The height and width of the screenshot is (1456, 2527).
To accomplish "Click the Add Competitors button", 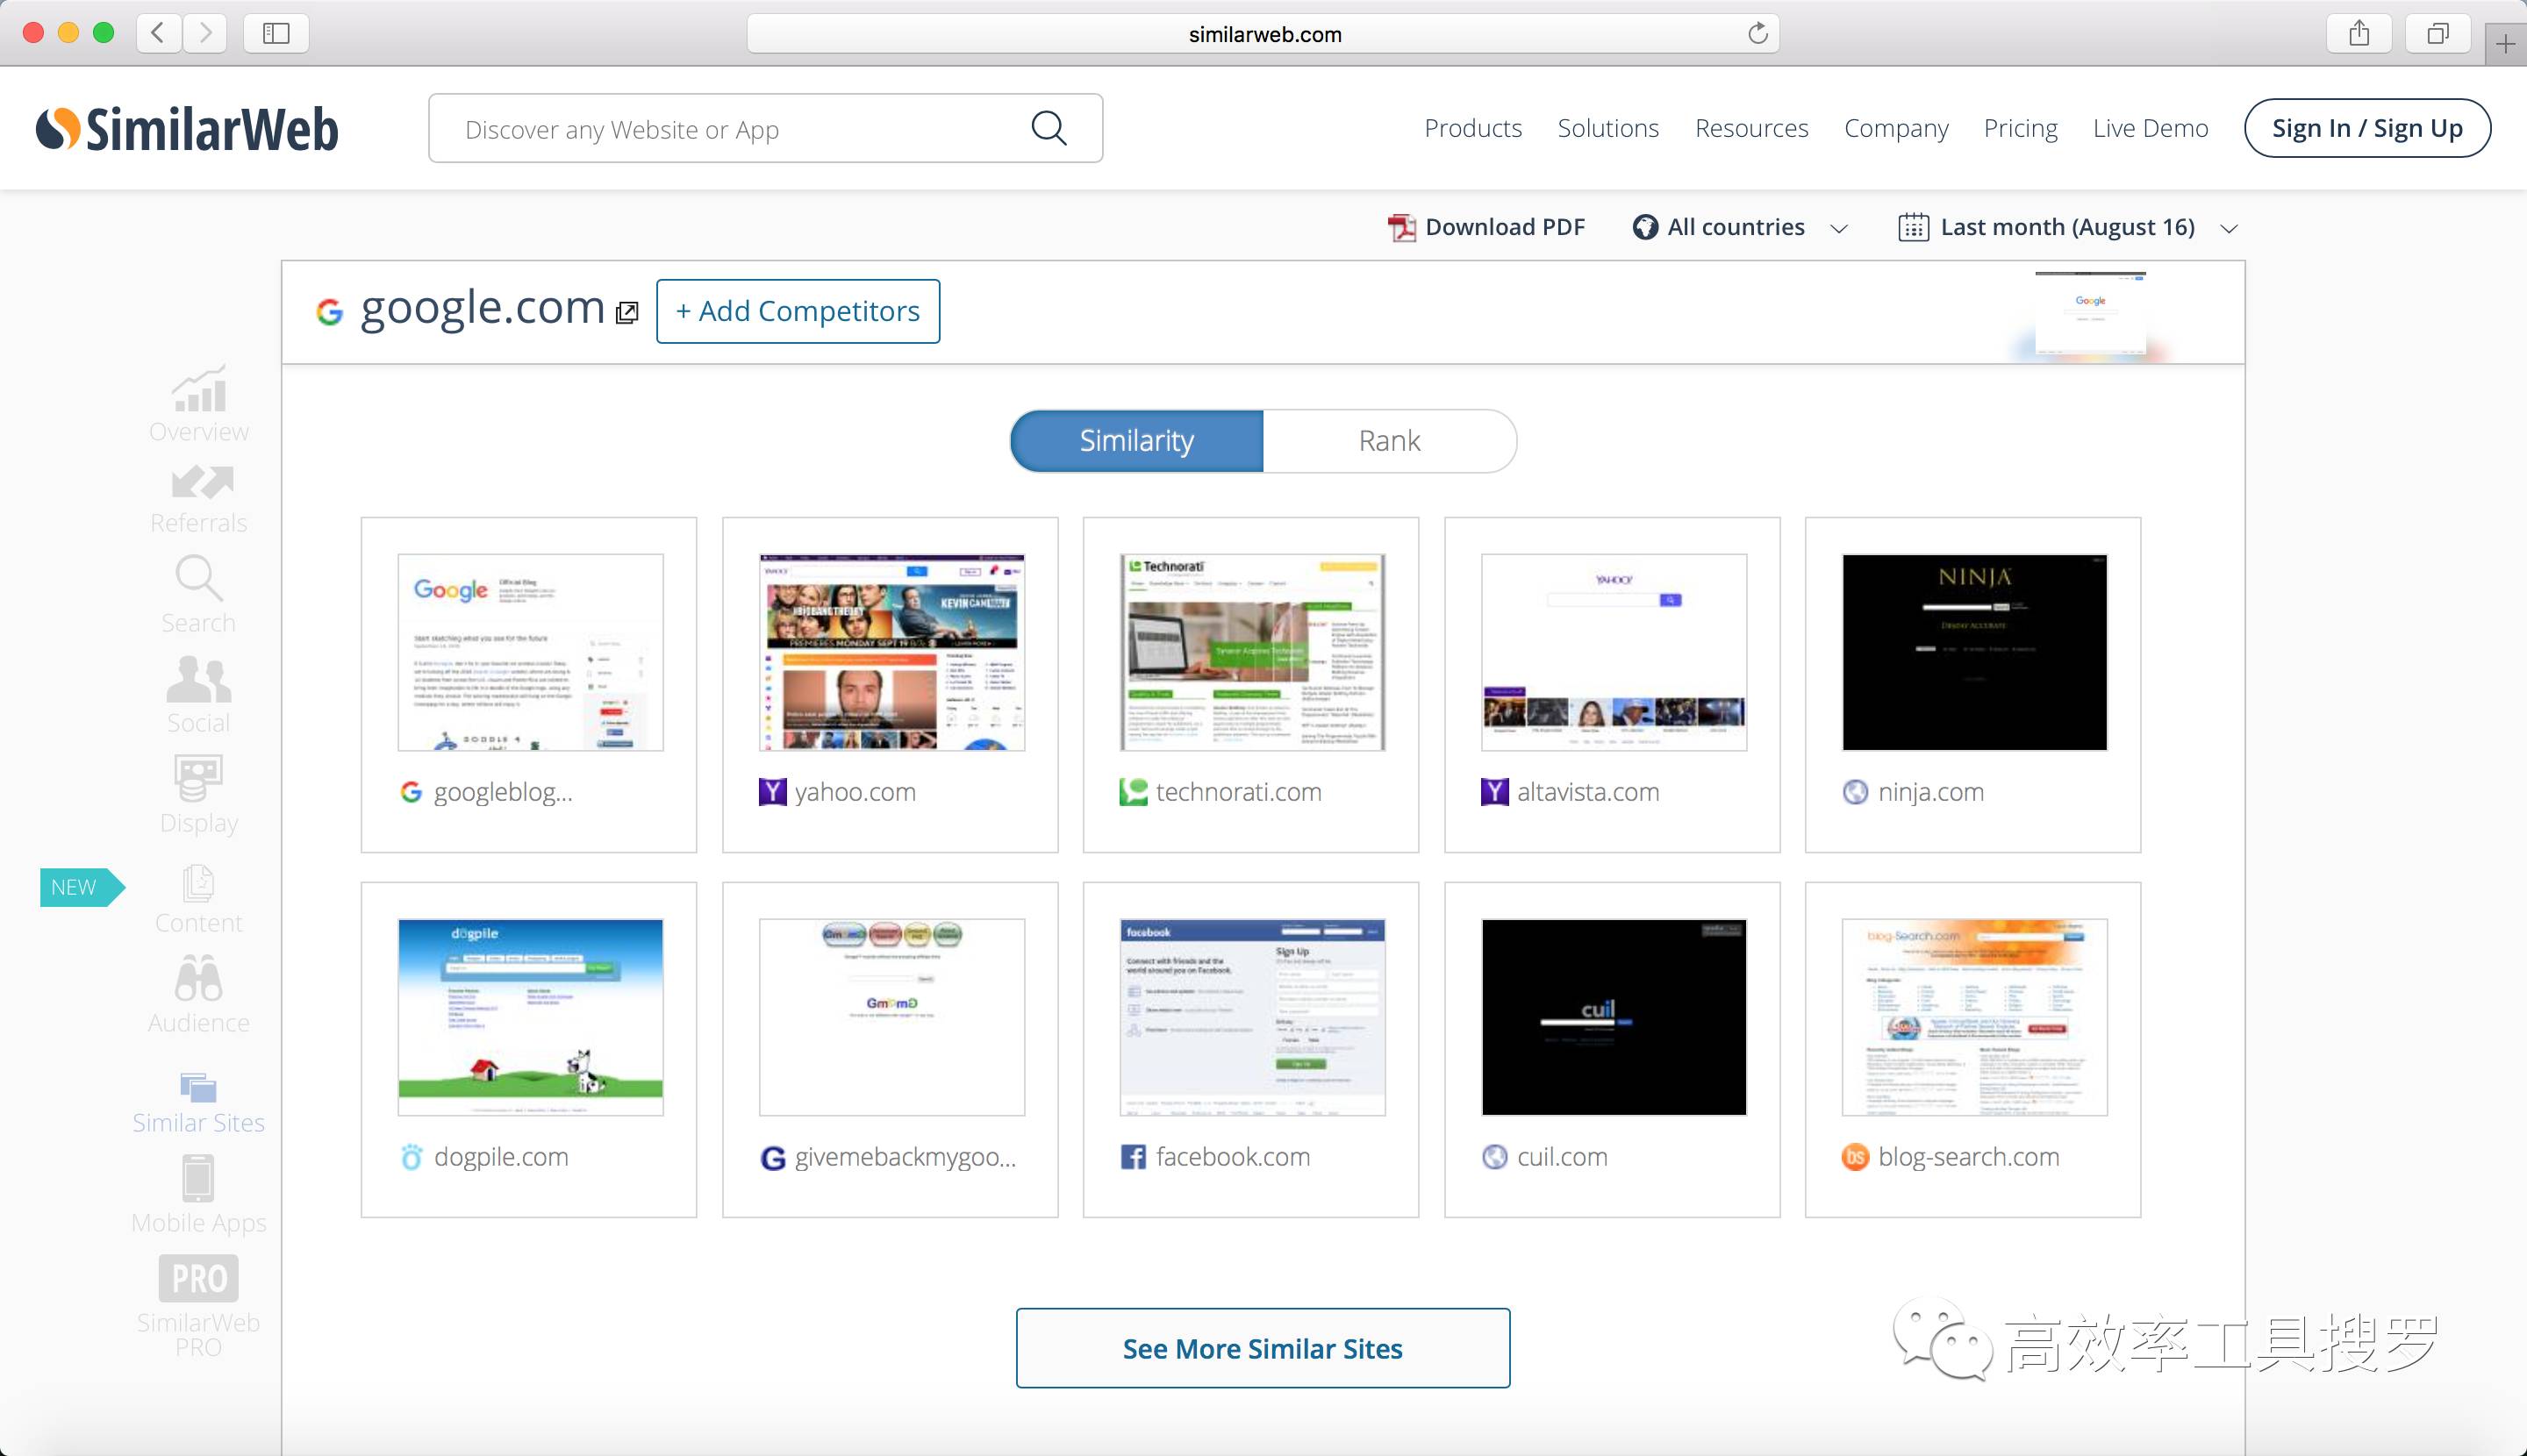I will (798, 311).
